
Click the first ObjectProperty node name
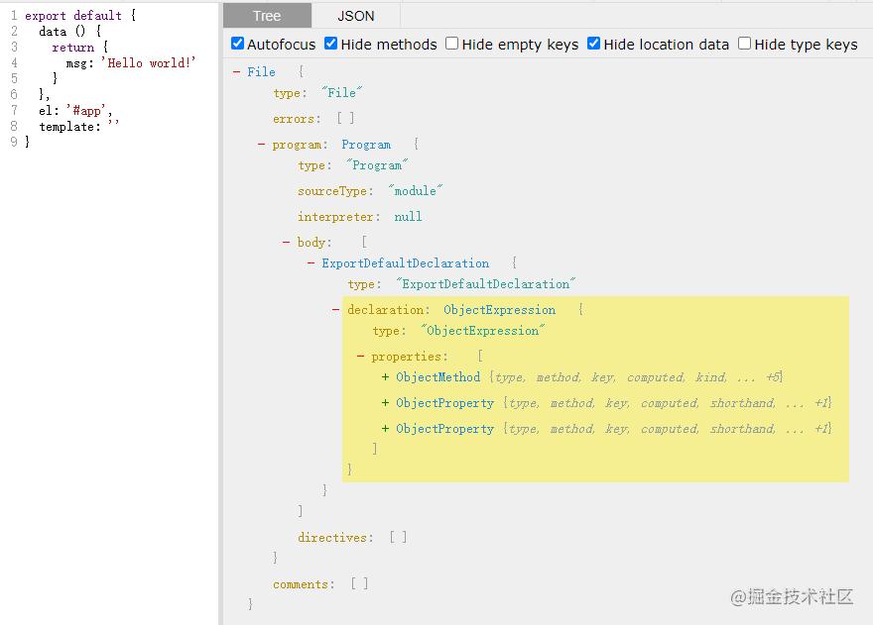(x=444, y=402)
